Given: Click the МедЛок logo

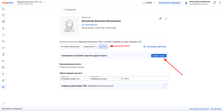Looking at the screenshot, I should tap(8, 3).
